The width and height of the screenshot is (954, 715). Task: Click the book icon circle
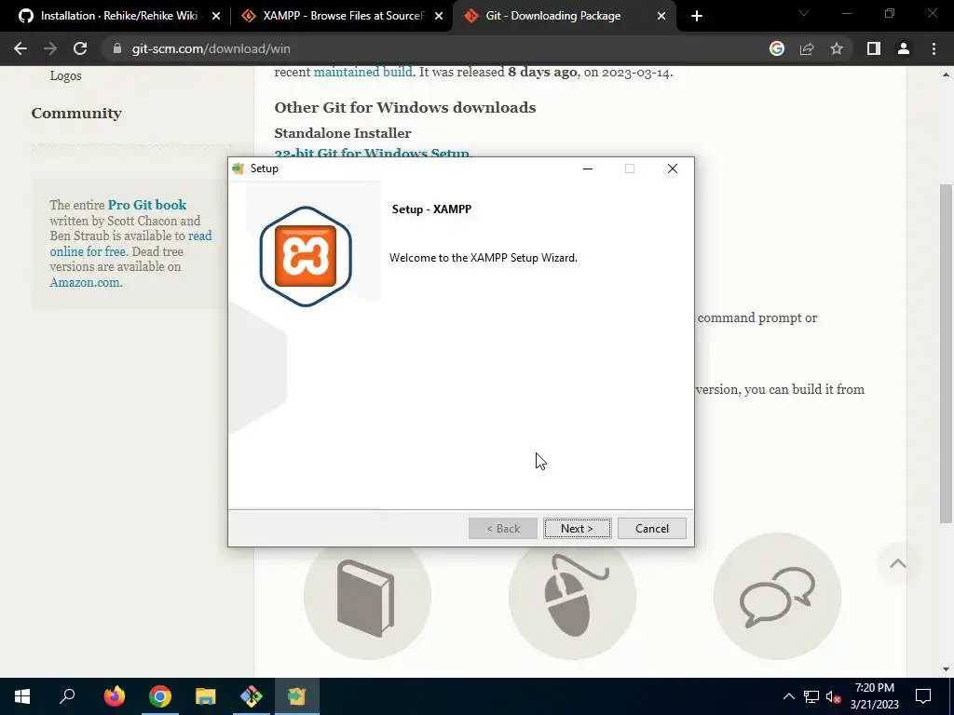(x=367, y=596)
